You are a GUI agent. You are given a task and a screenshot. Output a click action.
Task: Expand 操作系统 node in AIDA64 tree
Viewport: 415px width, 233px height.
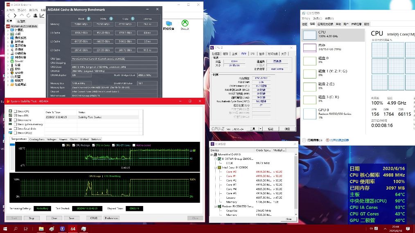pos(8,38)
